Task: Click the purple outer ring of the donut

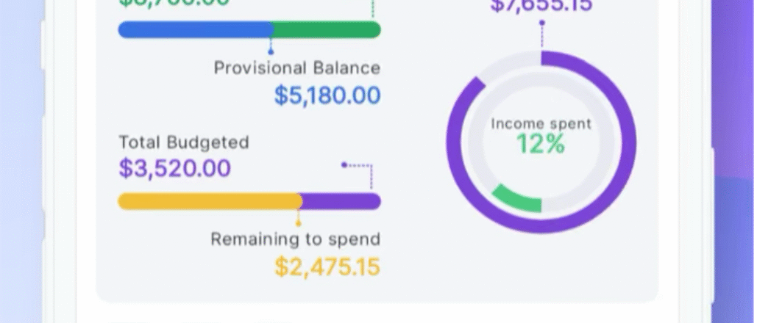Action: (x=628, y=143)
